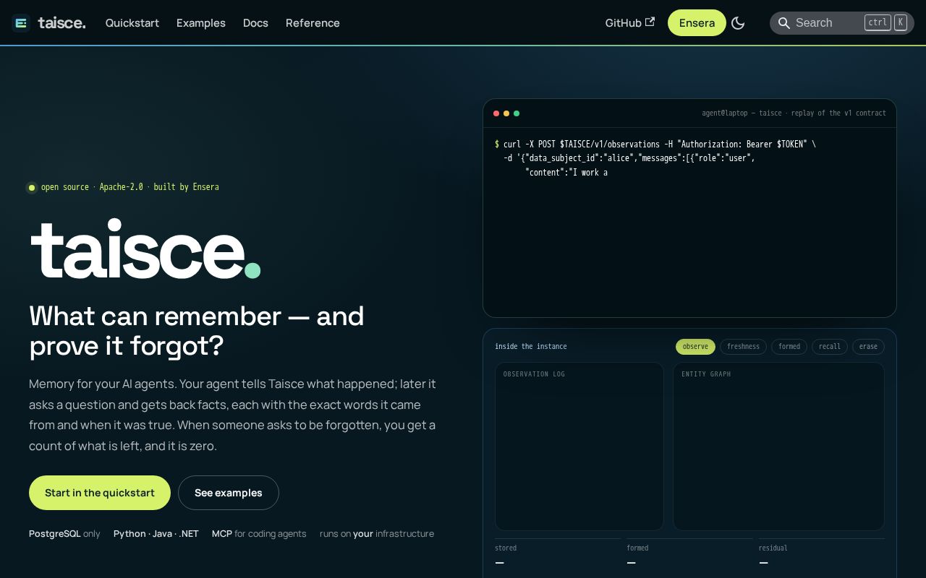Click 'runs on your infrastructure' text

click(377, 534)
